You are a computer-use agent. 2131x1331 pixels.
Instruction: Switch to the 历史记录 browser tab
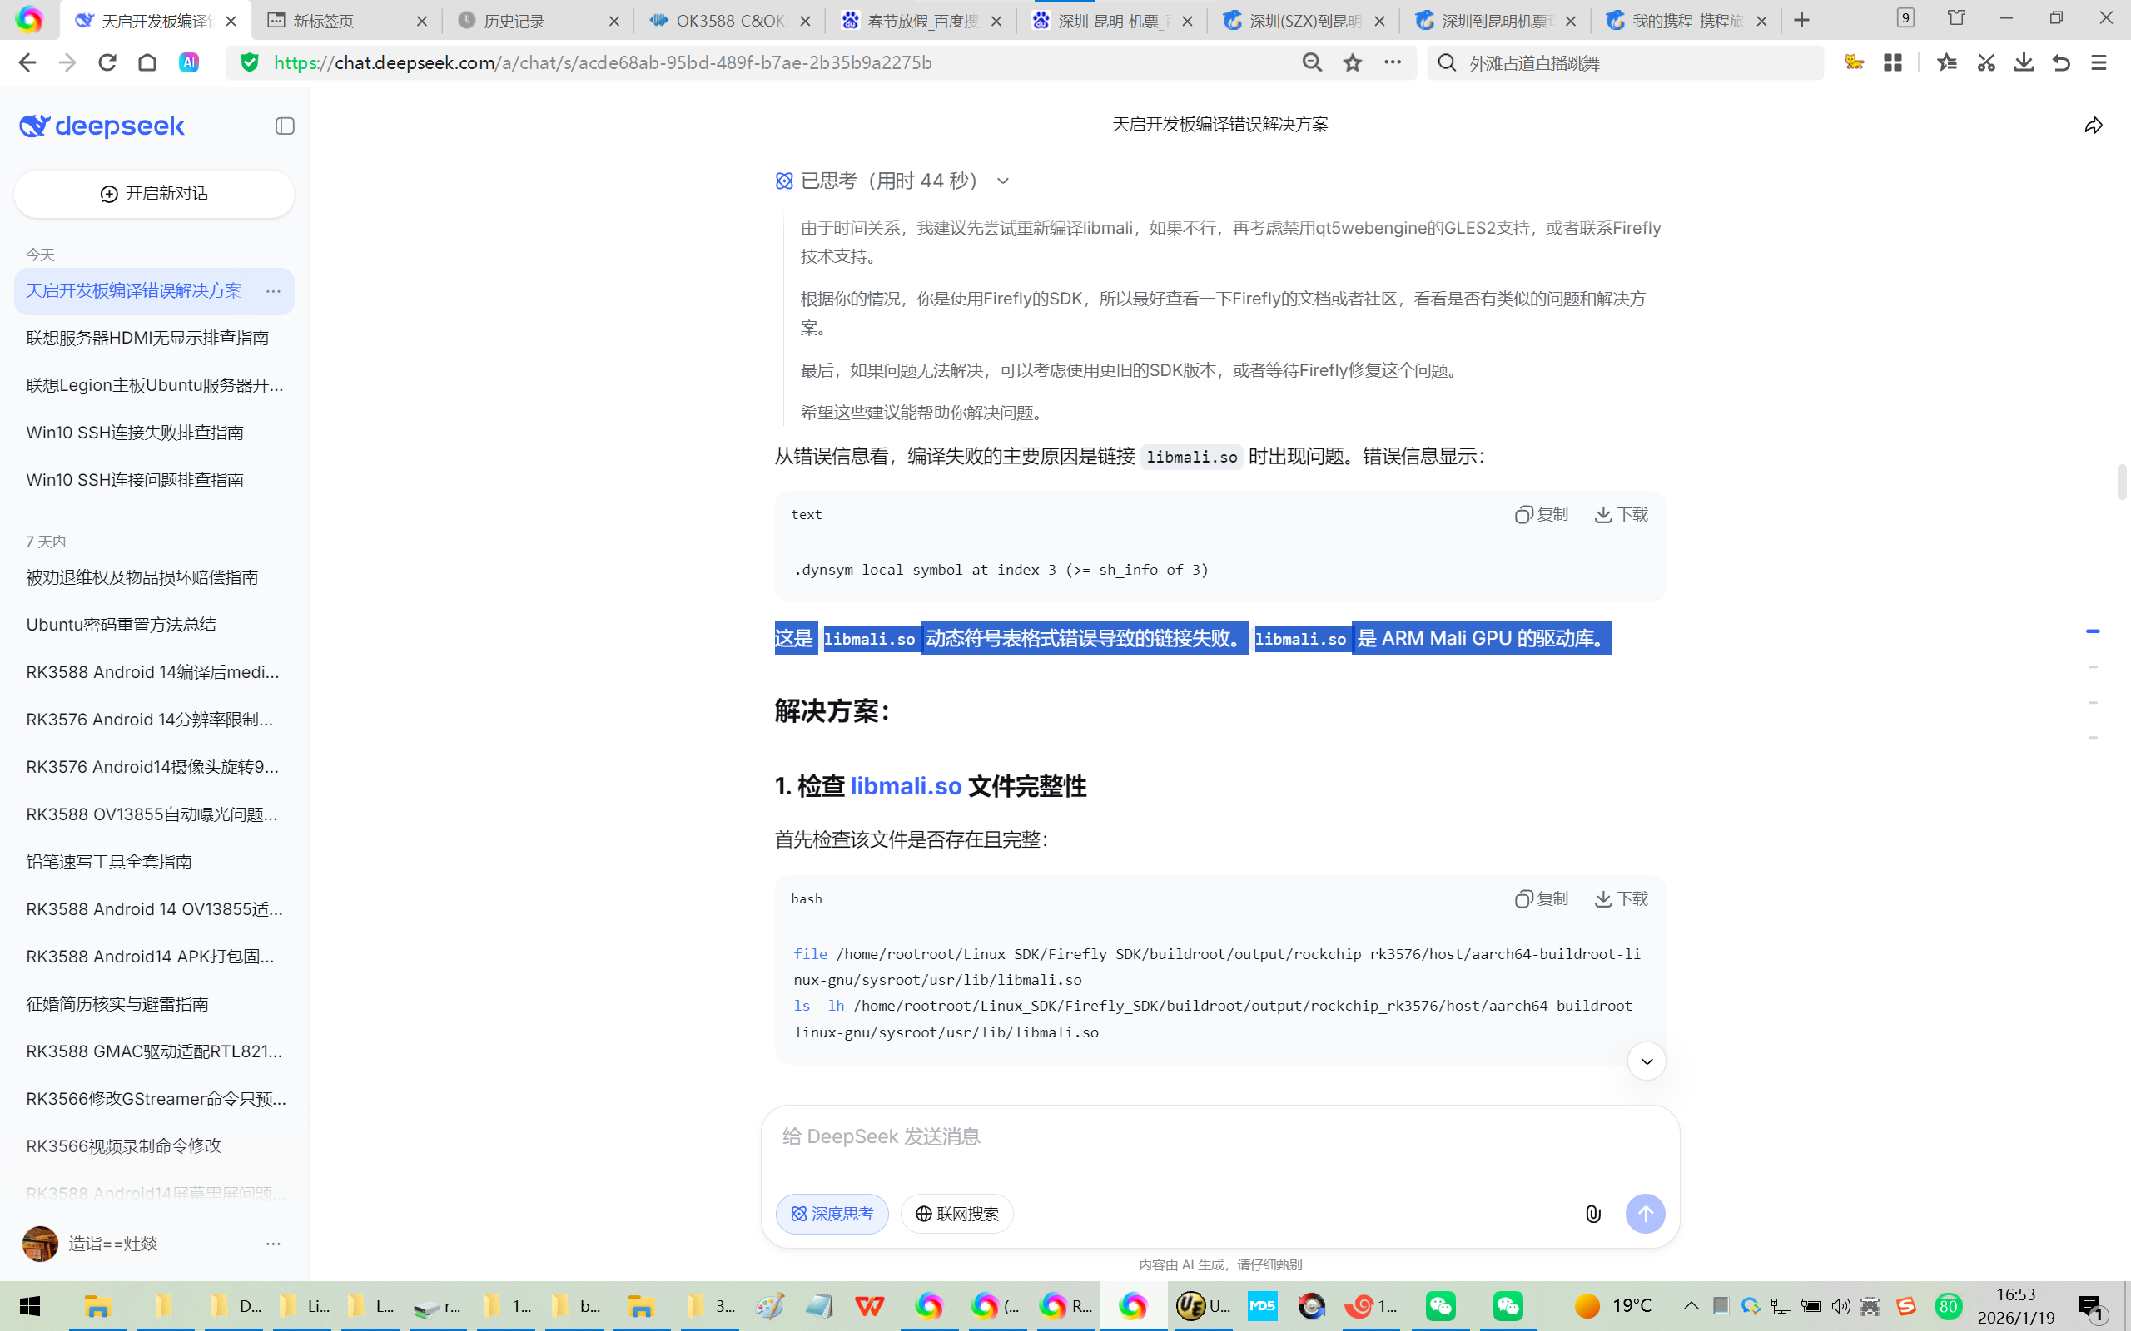click(514, 21)
